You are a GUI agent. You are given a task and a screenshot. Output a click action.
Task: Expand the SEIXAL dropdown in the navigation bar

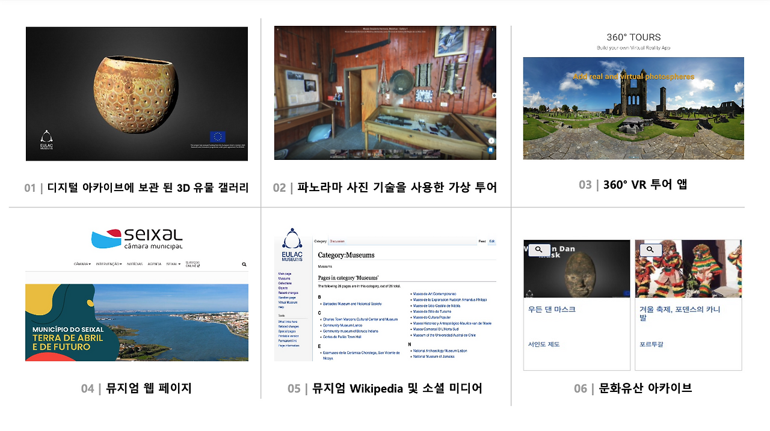[173, 264]
